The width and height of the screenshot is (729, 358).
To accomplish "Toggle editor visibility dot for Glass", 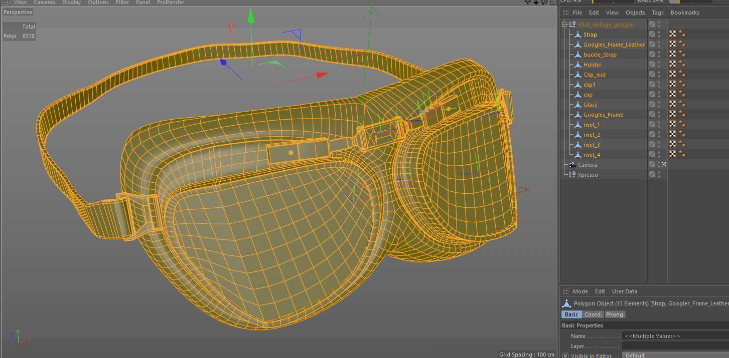I will (659, 103).
